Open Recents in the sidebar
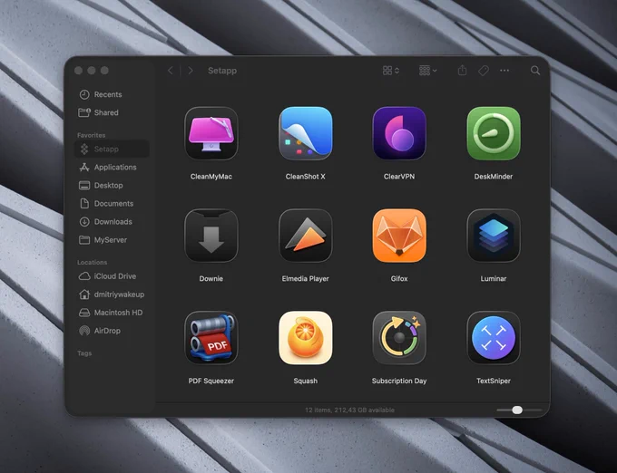The height and width of the screenshot is (473, 617). [x=112, y=94]
